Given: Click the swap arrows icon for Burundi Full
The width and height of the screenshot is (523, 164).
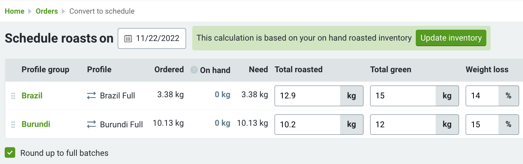Looking at the screenshot, I should (91, 125).
